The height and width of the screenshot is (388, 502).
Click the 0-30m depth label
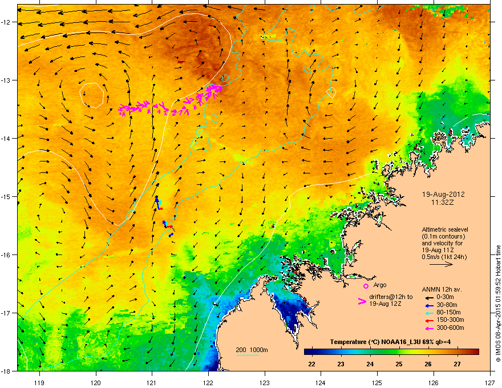click(x=445, y=297)
